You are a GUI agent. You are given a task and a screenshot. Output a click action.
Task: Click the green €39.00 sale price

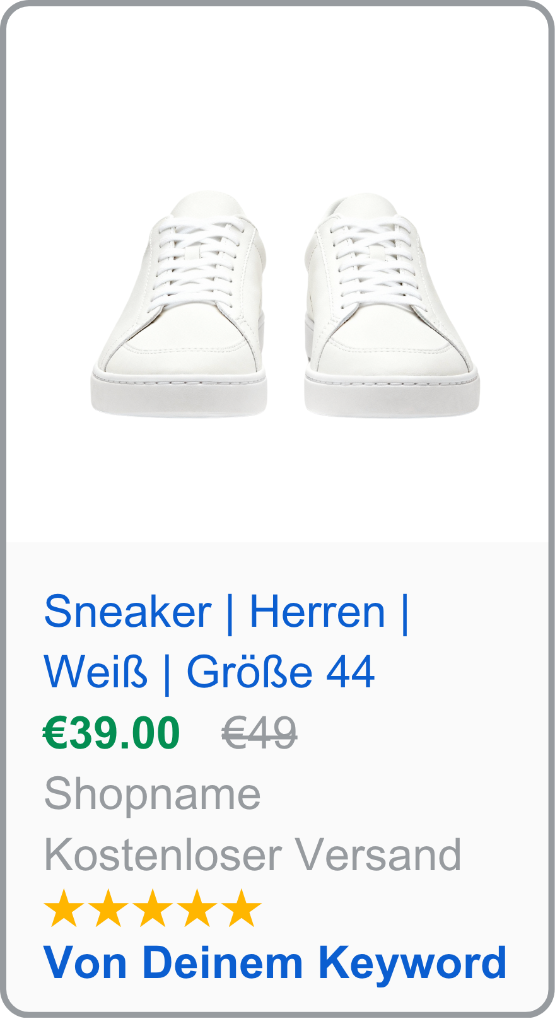tap(112, 733)
